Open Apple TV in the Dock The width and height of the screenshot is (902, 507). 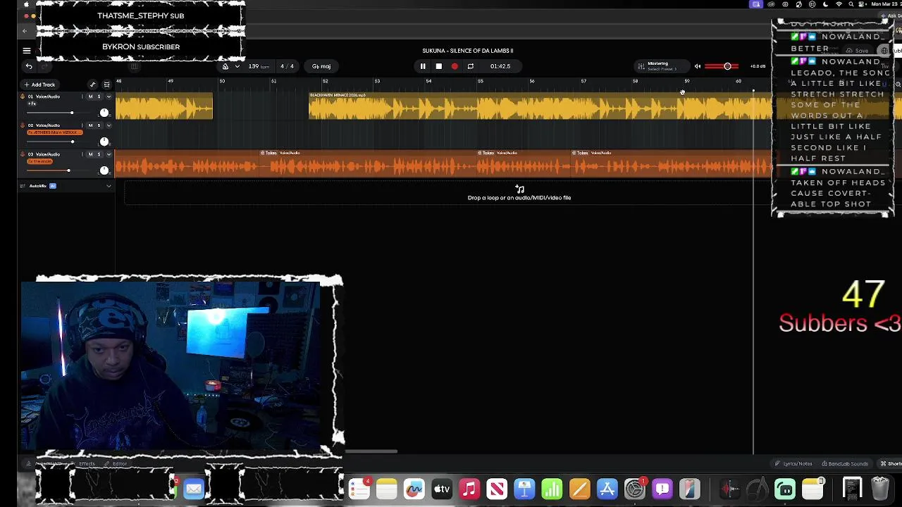[442, 488]
